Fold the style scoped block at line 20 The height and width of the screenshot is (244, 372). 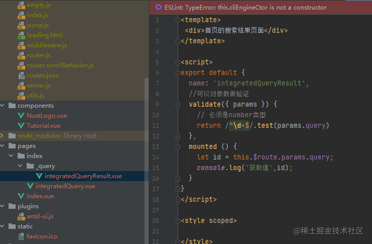(x=178, y=221)
